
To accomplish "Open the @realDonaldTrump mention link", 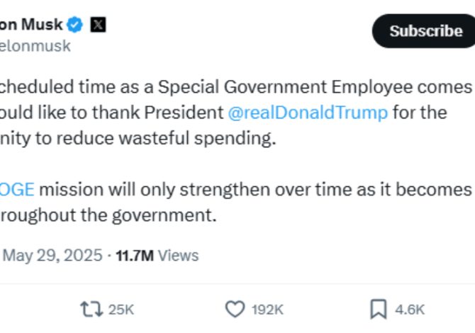I will click(308, 113).
